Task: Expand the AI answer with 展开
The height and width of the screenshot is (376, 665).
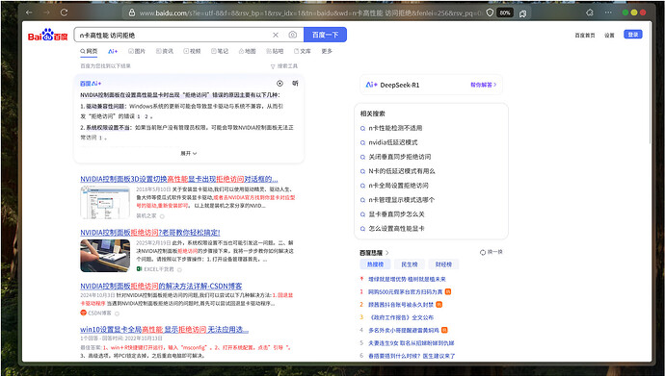Action: 189,153
